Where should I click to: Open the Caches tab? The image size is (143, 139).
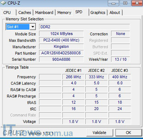(x=25, y=13)
